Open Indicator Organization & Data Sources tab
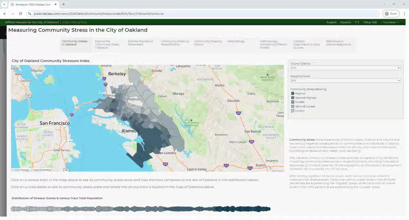This screenshot has height=220, width=409. tap(307, 44)
